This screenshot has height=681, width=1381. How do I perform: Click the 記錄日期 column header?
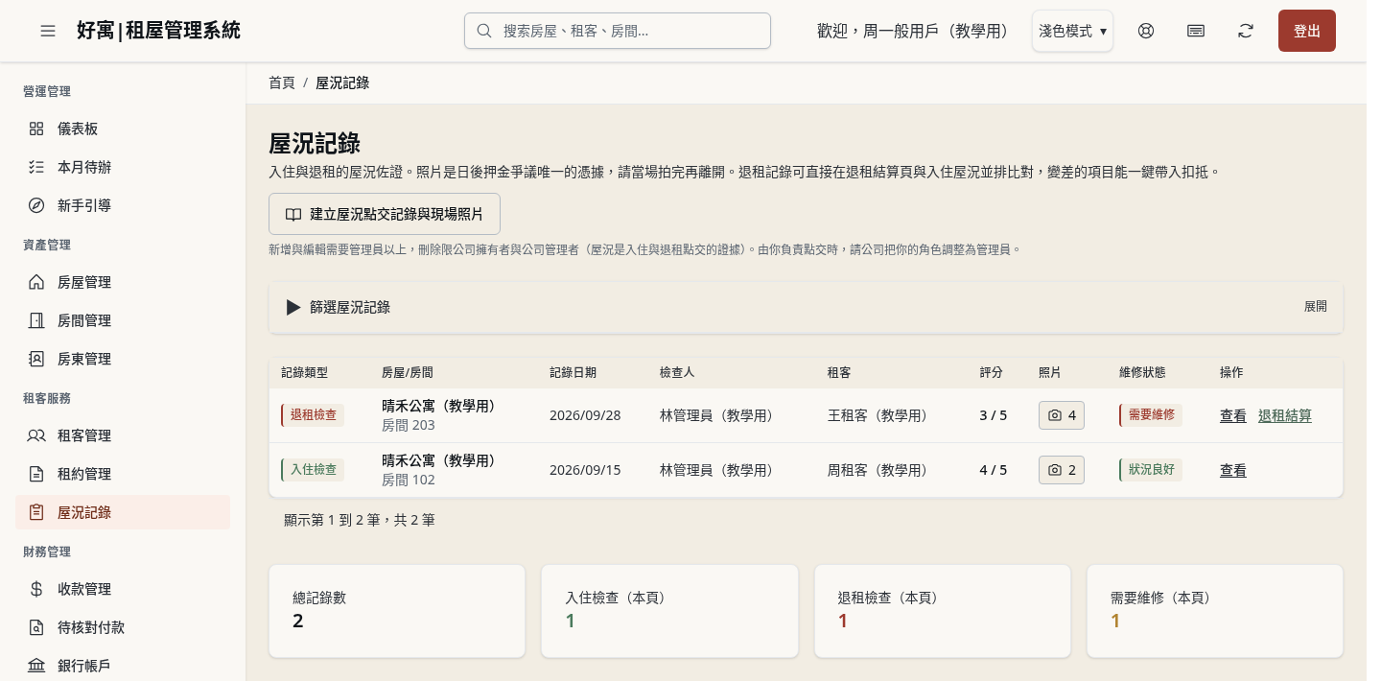coord(573,372)
